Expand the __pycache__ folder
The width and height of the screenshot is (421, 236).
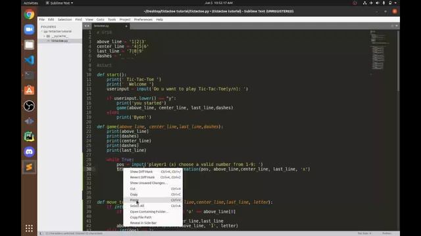(45, 36)
